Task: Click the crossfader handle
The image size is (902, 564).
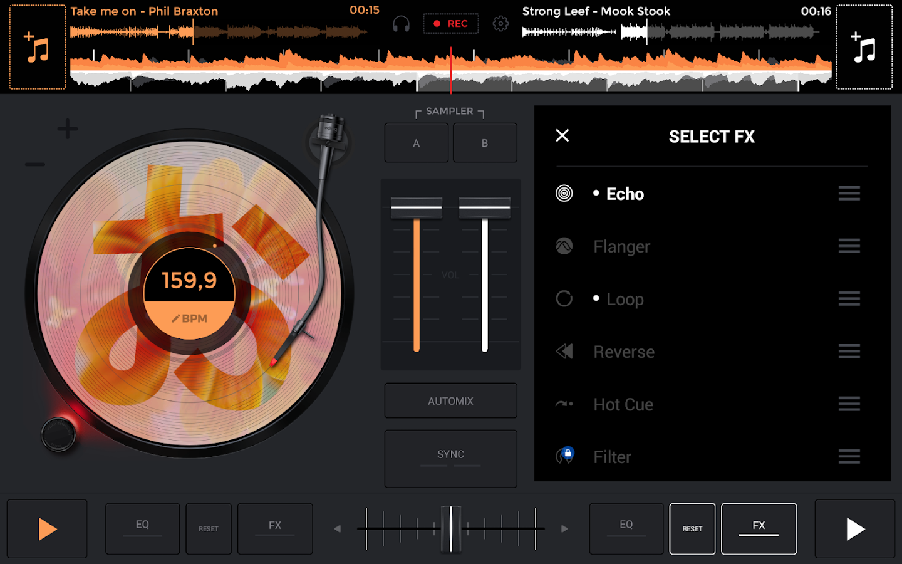Action: [451, 529]
